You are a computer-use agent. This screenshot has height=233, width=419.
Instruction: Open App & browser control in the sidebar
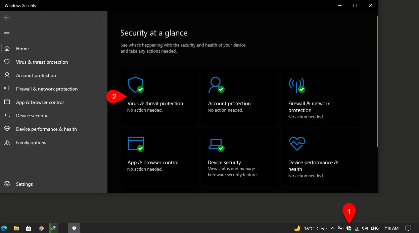(54, 102)
